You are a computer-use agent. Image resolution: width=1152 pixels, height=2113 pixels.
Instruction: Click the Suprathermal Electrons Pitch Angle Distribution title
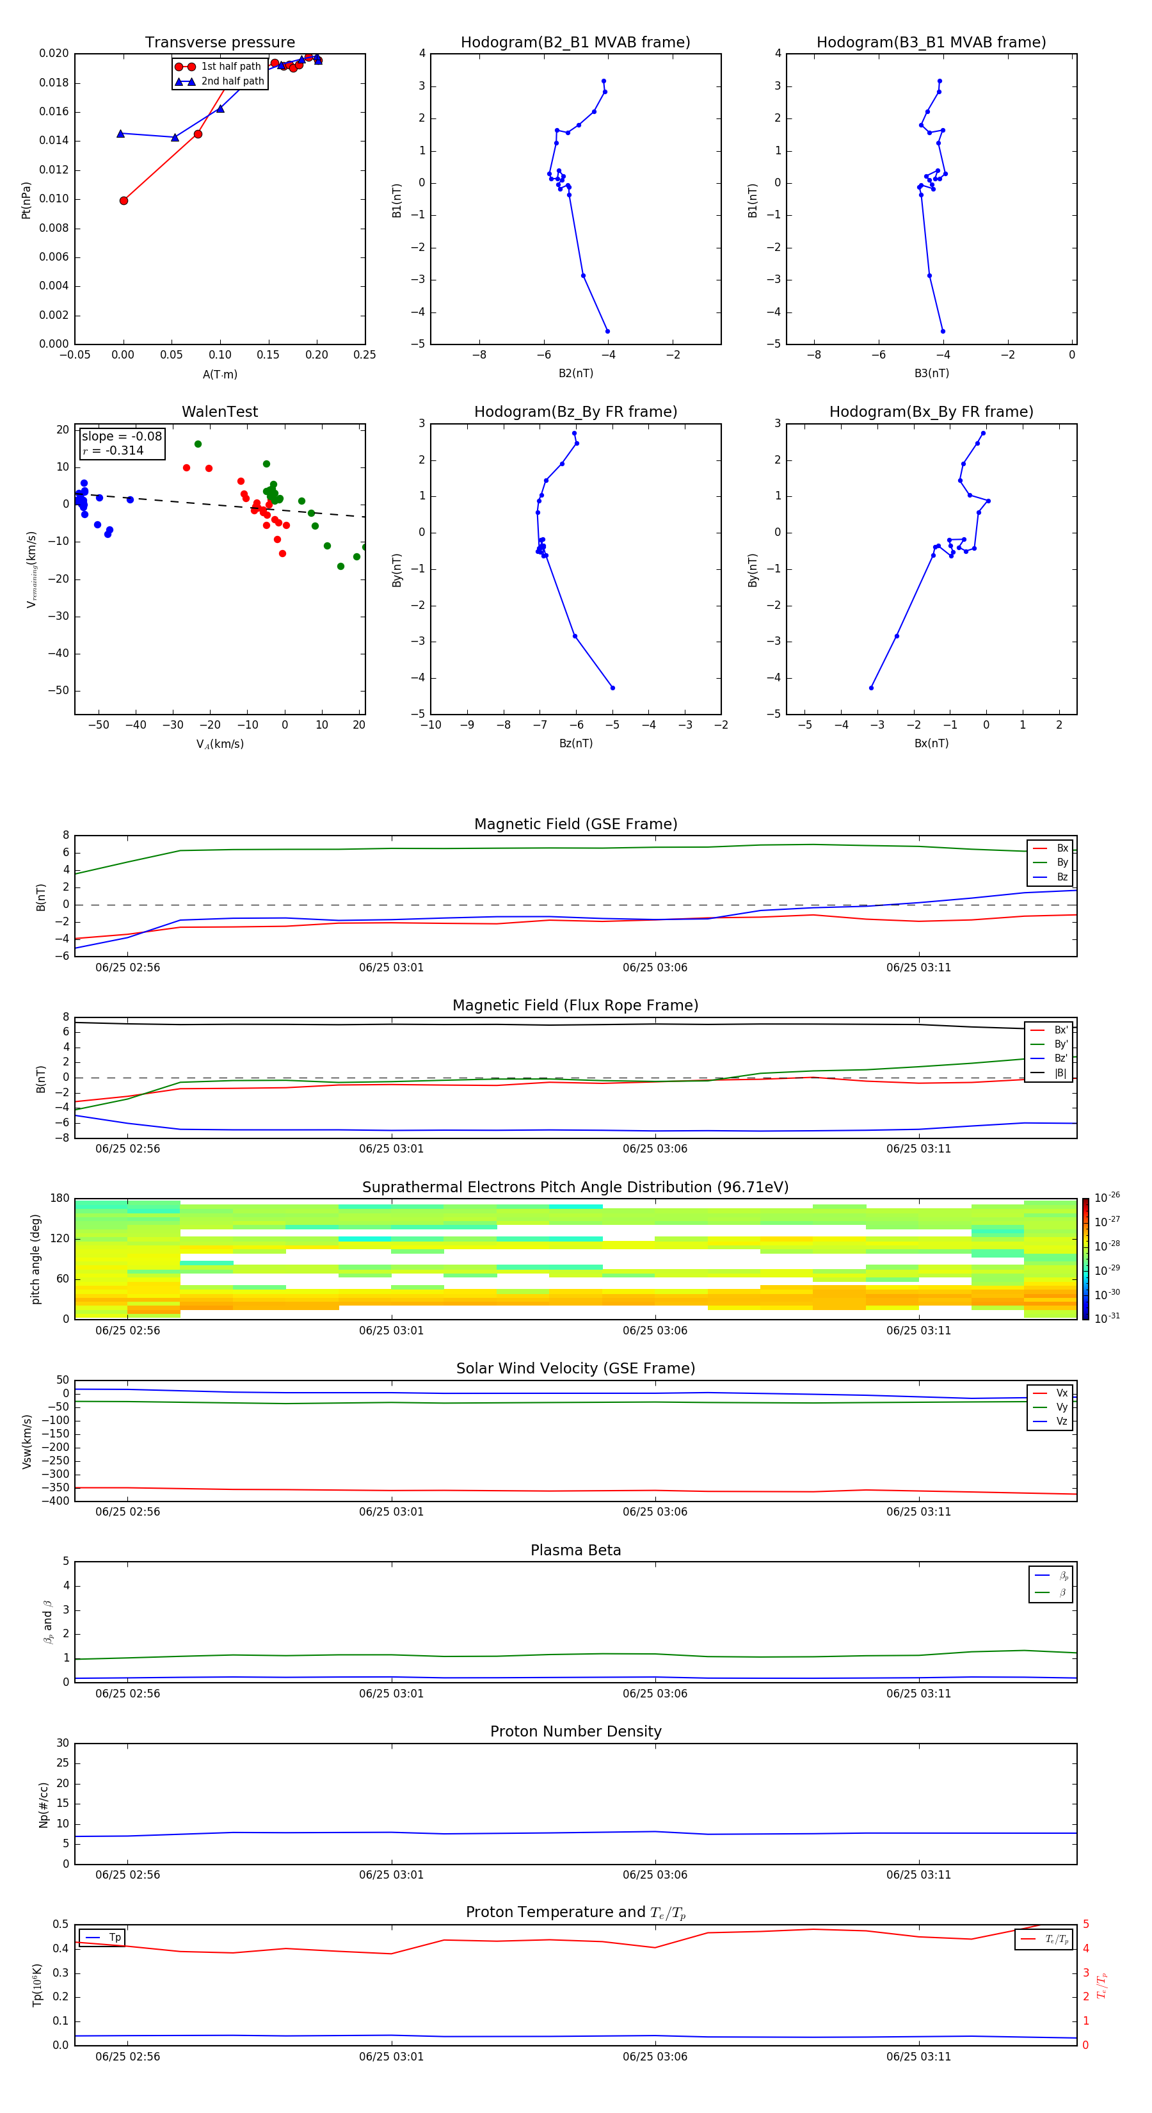pyautogui.click(x=575, y=1187)
